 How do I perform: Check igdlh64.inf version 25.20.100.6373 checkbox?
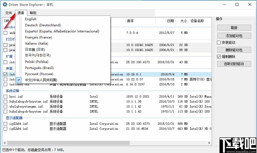5,124
